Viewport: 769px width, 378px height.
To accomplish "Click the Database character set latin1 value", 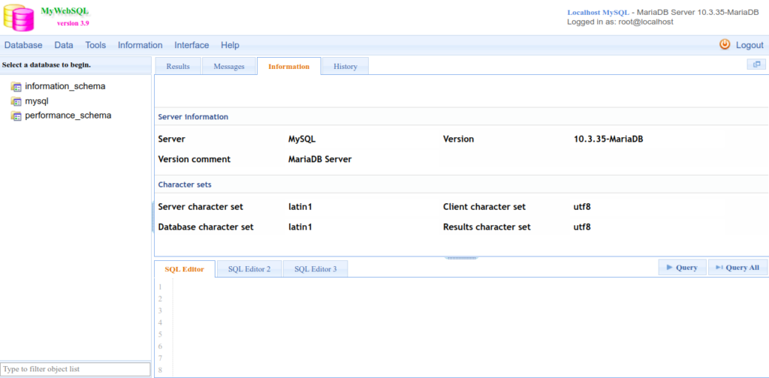I will coord(300,227).
